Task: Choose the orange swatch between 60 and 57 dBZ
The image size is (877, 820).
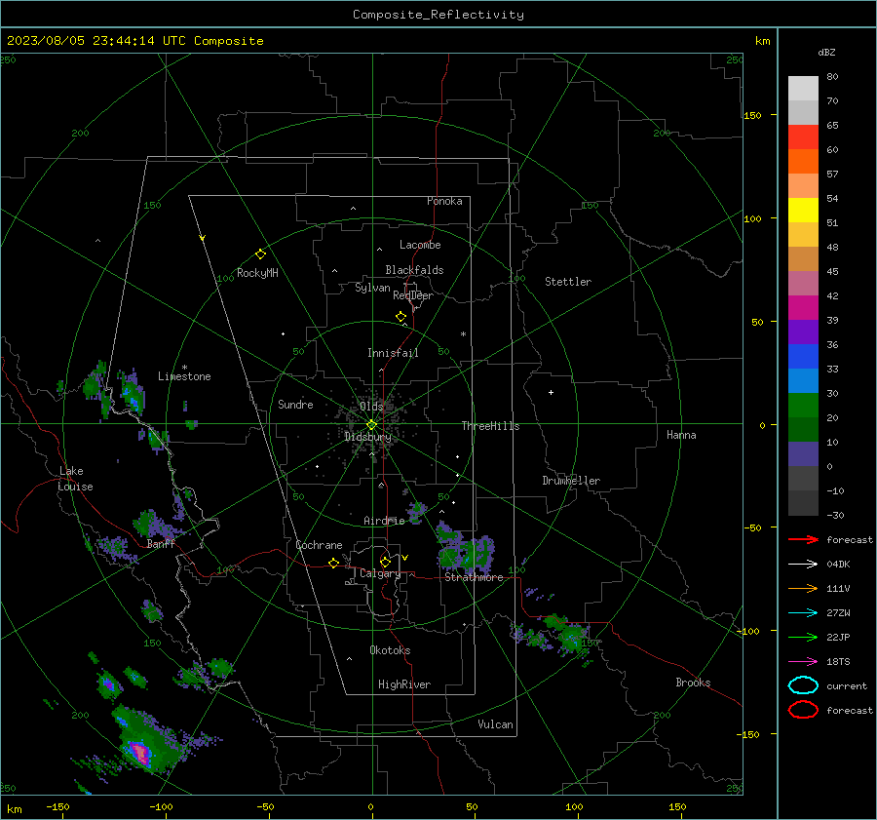Action: 803,161
